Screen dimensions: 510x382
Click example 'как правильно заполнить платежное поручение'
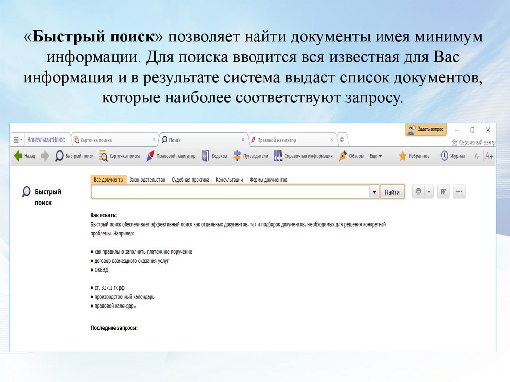tap(143, 252)
